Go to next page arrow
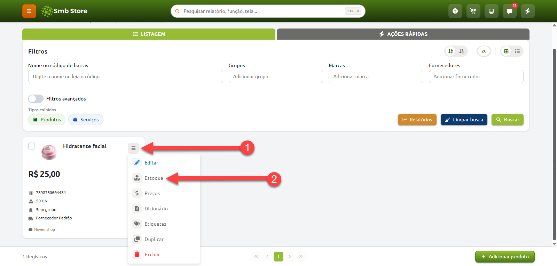Image resolution: width=557 pixels, height=266 pixels. pos(290,257)
